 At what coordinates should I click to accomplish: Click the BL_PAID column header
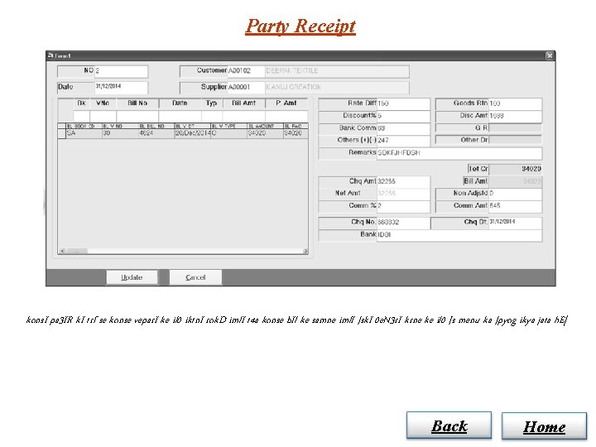296,126
